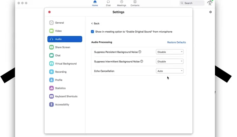Go to Statistics settings
Screen dimensions: 237x137
tap(60, 88)
